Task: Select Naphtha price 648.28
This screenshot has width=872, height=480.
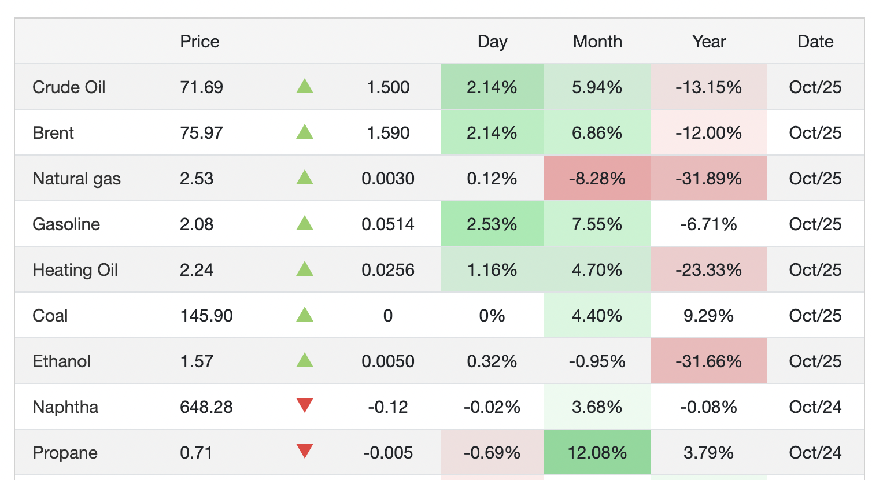Action: (x=206, y=407)
